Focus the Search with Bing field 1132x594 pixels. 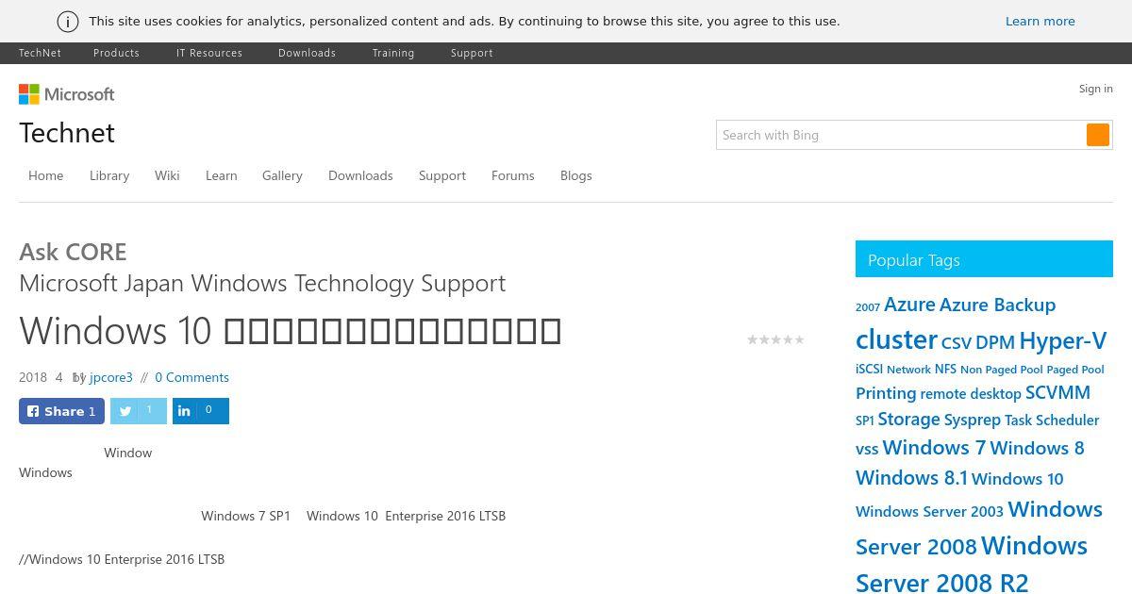[901, 135]
